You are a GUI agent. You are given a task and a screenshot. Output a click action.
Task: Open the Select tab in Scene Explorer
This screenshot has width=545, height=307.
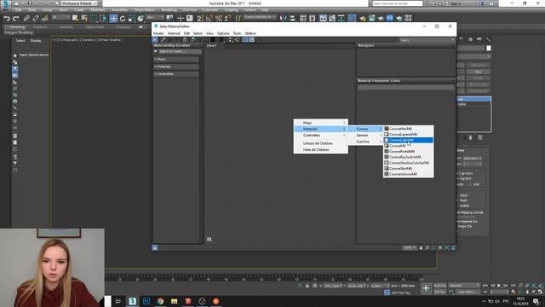point(20,41)
